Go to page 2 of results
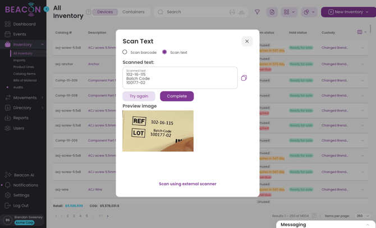This screenshot has width=376, height=228. 67,216
